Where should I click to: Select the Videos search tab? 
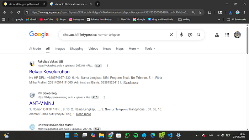click(x=93, y=49)
